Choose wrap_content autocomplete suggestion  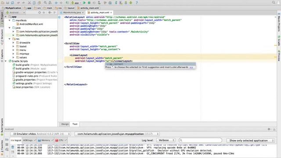pos(150,64)
